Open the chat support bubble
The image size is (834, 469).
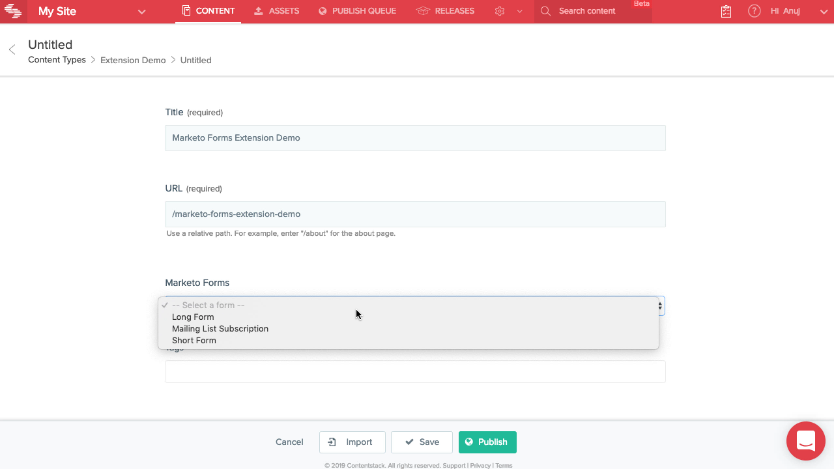click(806, 441)
